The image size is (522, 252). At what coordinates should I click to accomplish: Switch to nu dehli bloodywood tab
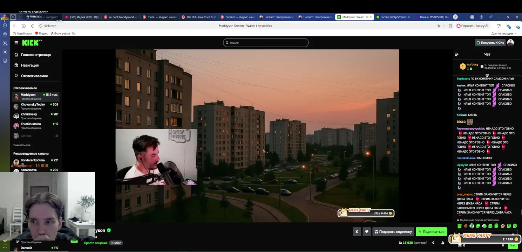(121, 17)
